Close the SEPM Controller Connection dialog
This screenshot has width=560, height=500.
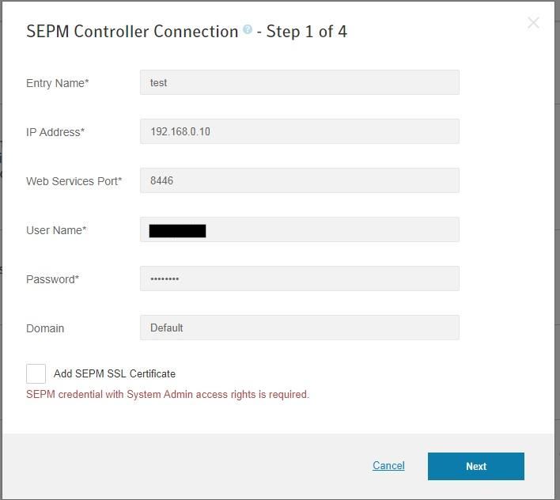pyautogui.click(x=533, y=23)
